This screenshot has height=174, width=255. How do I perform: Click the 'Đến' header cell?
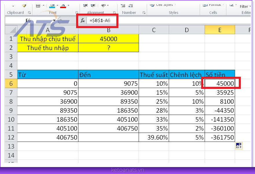point(109,75)
